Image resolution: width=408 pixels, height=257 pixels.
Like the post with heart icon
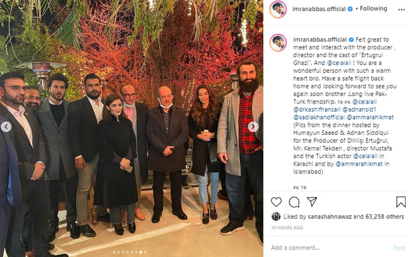[x=276, y=202]
